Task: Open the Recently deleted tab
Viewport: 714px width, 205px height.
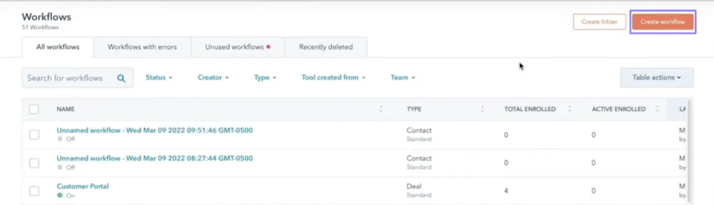Action: tap(326, 47)
